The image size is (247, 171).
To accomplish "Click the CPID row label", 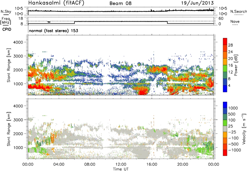I will click(7, 29).
